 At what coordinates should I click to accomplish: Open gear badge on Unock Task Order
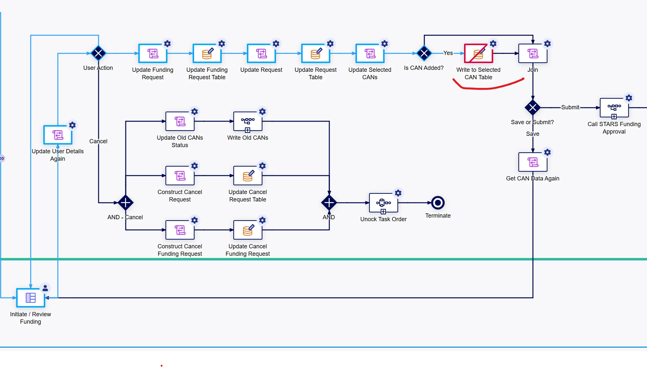pos(398,193)
